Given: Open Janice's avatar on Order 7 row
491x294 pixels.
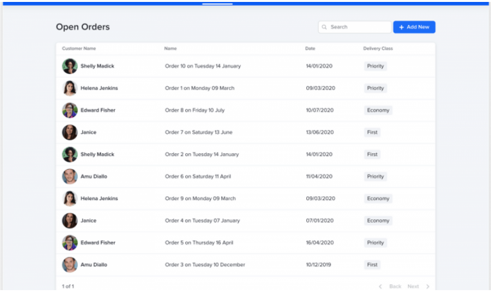Looking at the screenshot, I should click(69, 132).
